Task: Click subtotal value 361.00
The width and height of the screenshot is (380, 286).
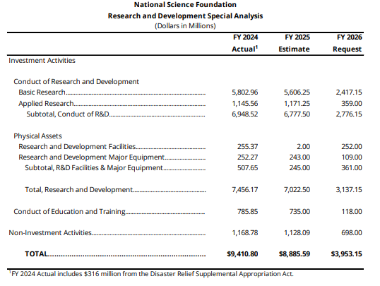Action: 352,168
